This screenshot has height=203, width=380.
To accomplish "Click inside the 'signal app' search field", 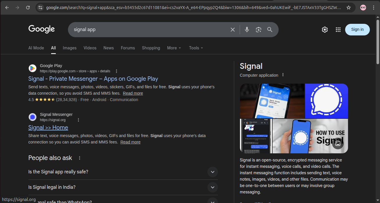I will pos(145,30).
